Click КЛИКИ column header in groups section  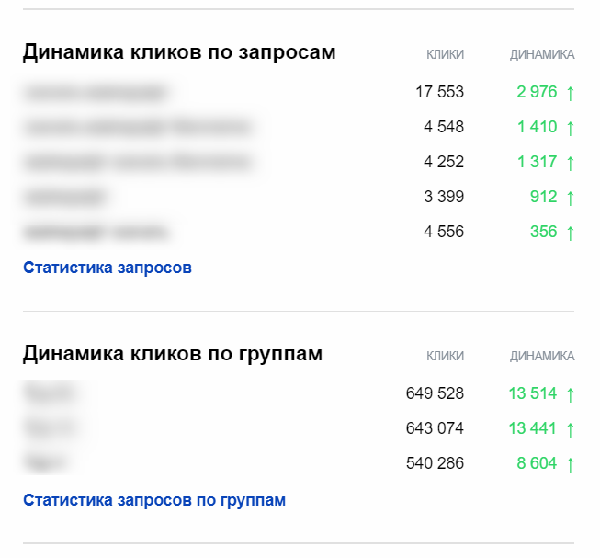pyautogui.click(x=445, y=356)
